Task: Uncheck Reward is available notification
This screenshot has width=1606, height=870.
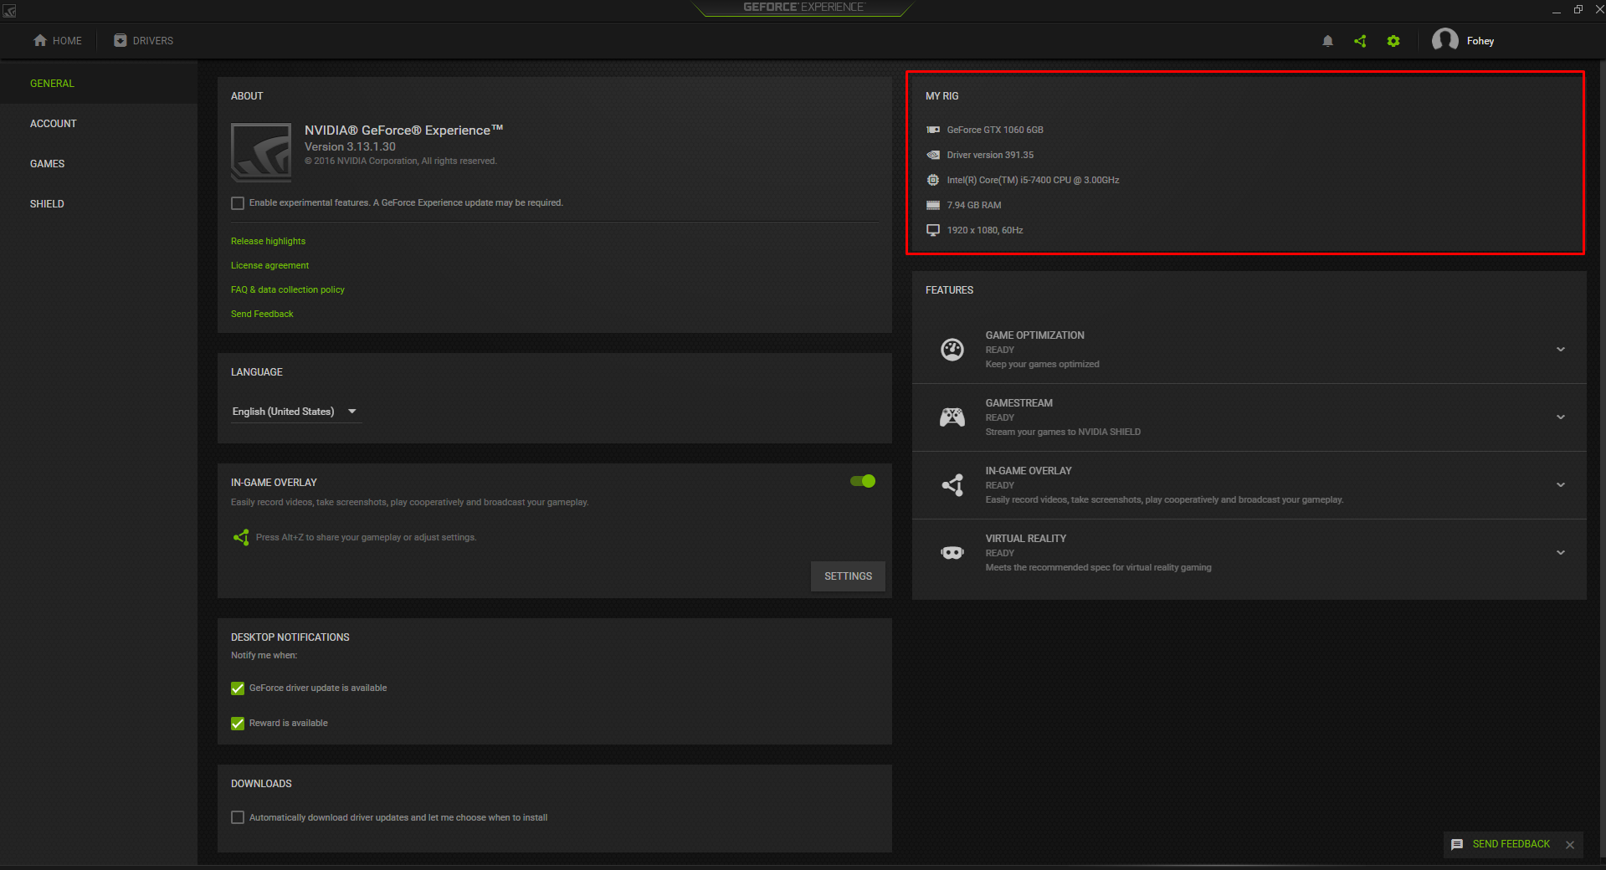Action: pyautogui.click(x=238, y=724)
